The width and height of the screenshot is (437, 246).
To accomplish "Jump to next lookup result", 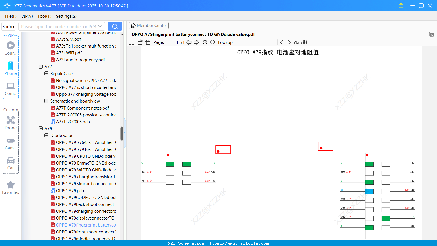I will pyautogui.click(x=289, y=42).
